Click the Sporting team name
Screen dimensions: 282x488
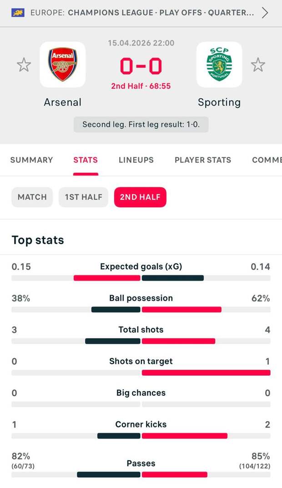[219, 102]
